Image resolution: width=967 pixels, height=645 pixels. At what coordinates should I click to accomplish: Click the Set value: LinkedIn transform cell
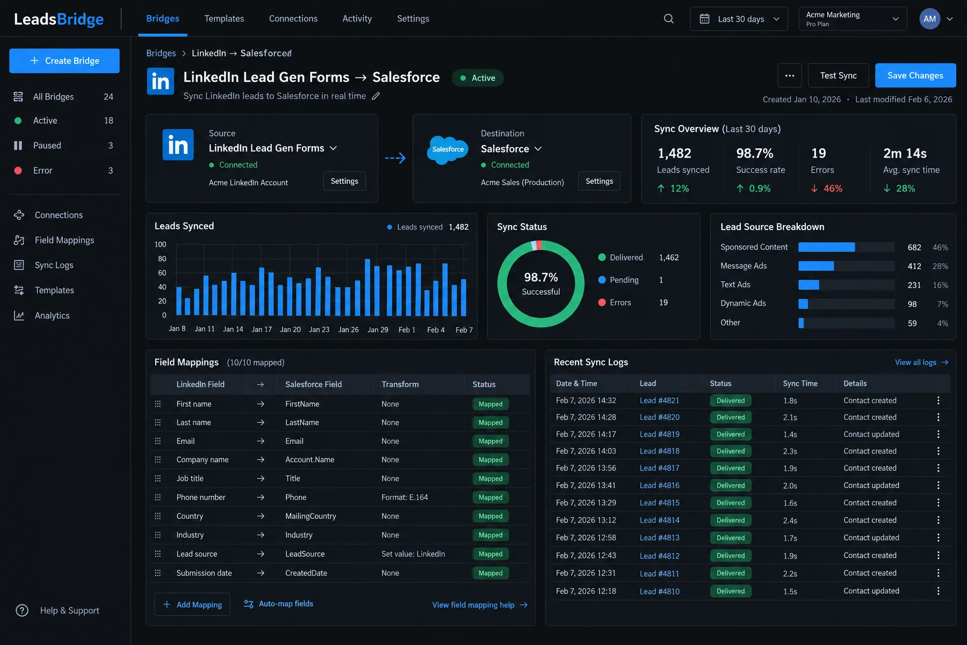(413, 554)
